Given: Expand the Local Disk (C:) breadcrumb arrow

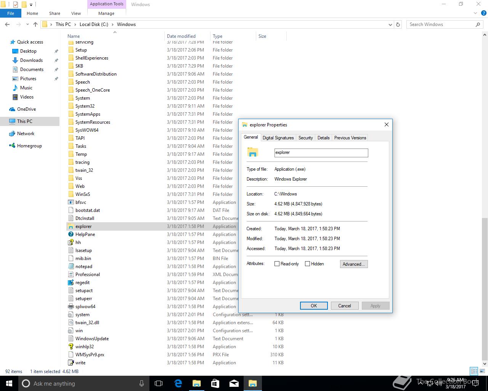Looking at the screenshot, I should [x=112, y=24].
